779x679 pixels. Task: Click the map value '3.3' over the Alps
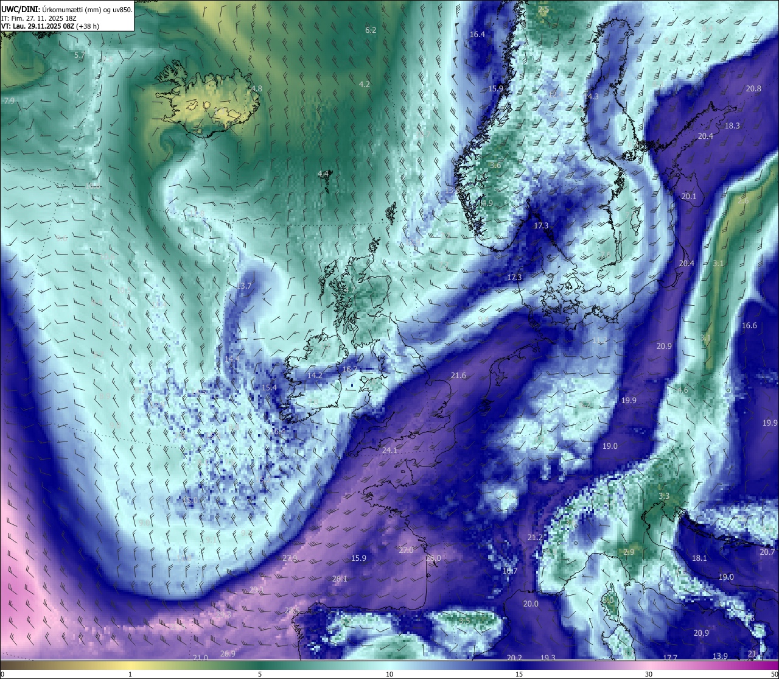pos(664,496)
